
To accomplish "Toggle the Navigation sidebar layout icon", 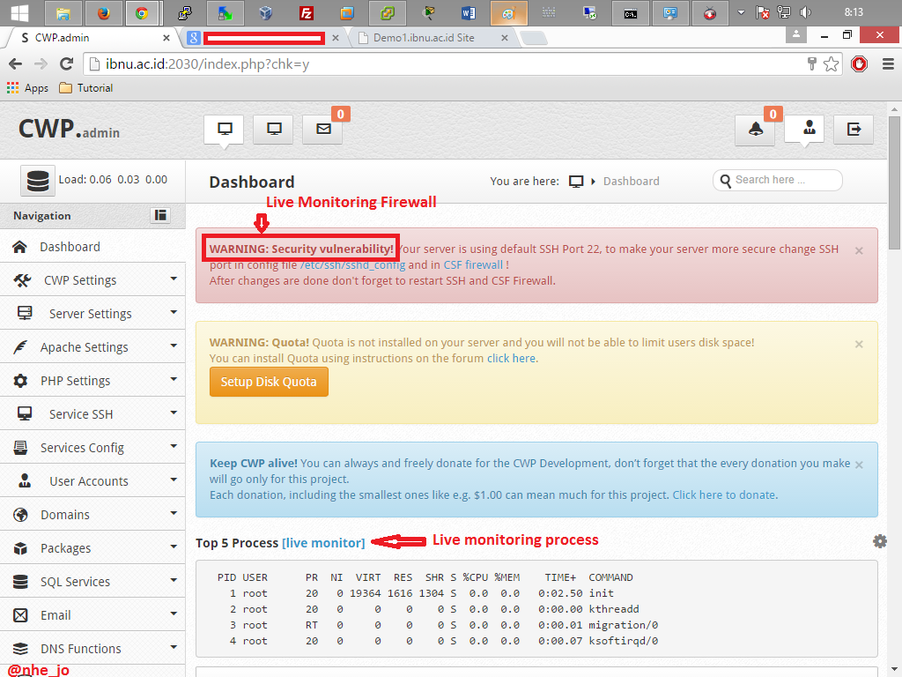I will coord(160,215).
